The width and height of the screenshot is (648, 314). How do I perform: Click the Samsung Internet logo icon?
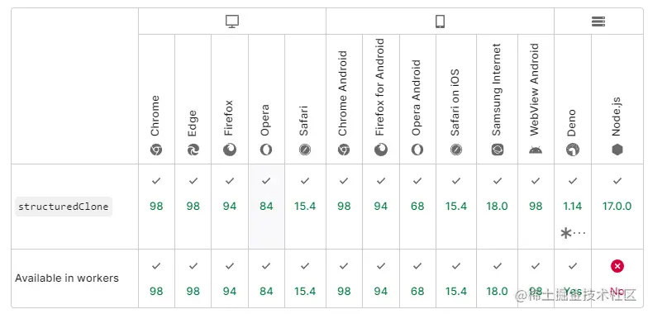tap(498, 150)
